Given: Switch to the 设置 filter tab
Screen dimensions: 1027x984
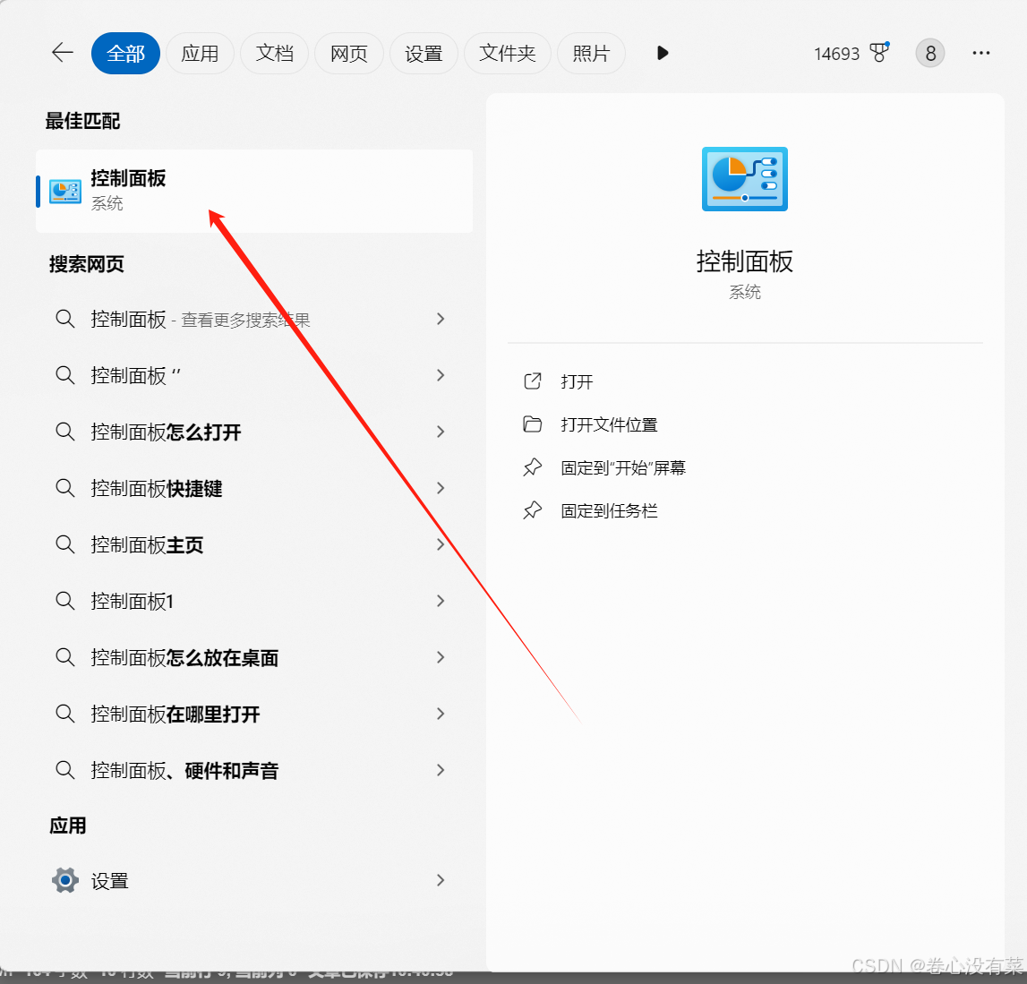Looking at the screenshot, I should [424, 53].
